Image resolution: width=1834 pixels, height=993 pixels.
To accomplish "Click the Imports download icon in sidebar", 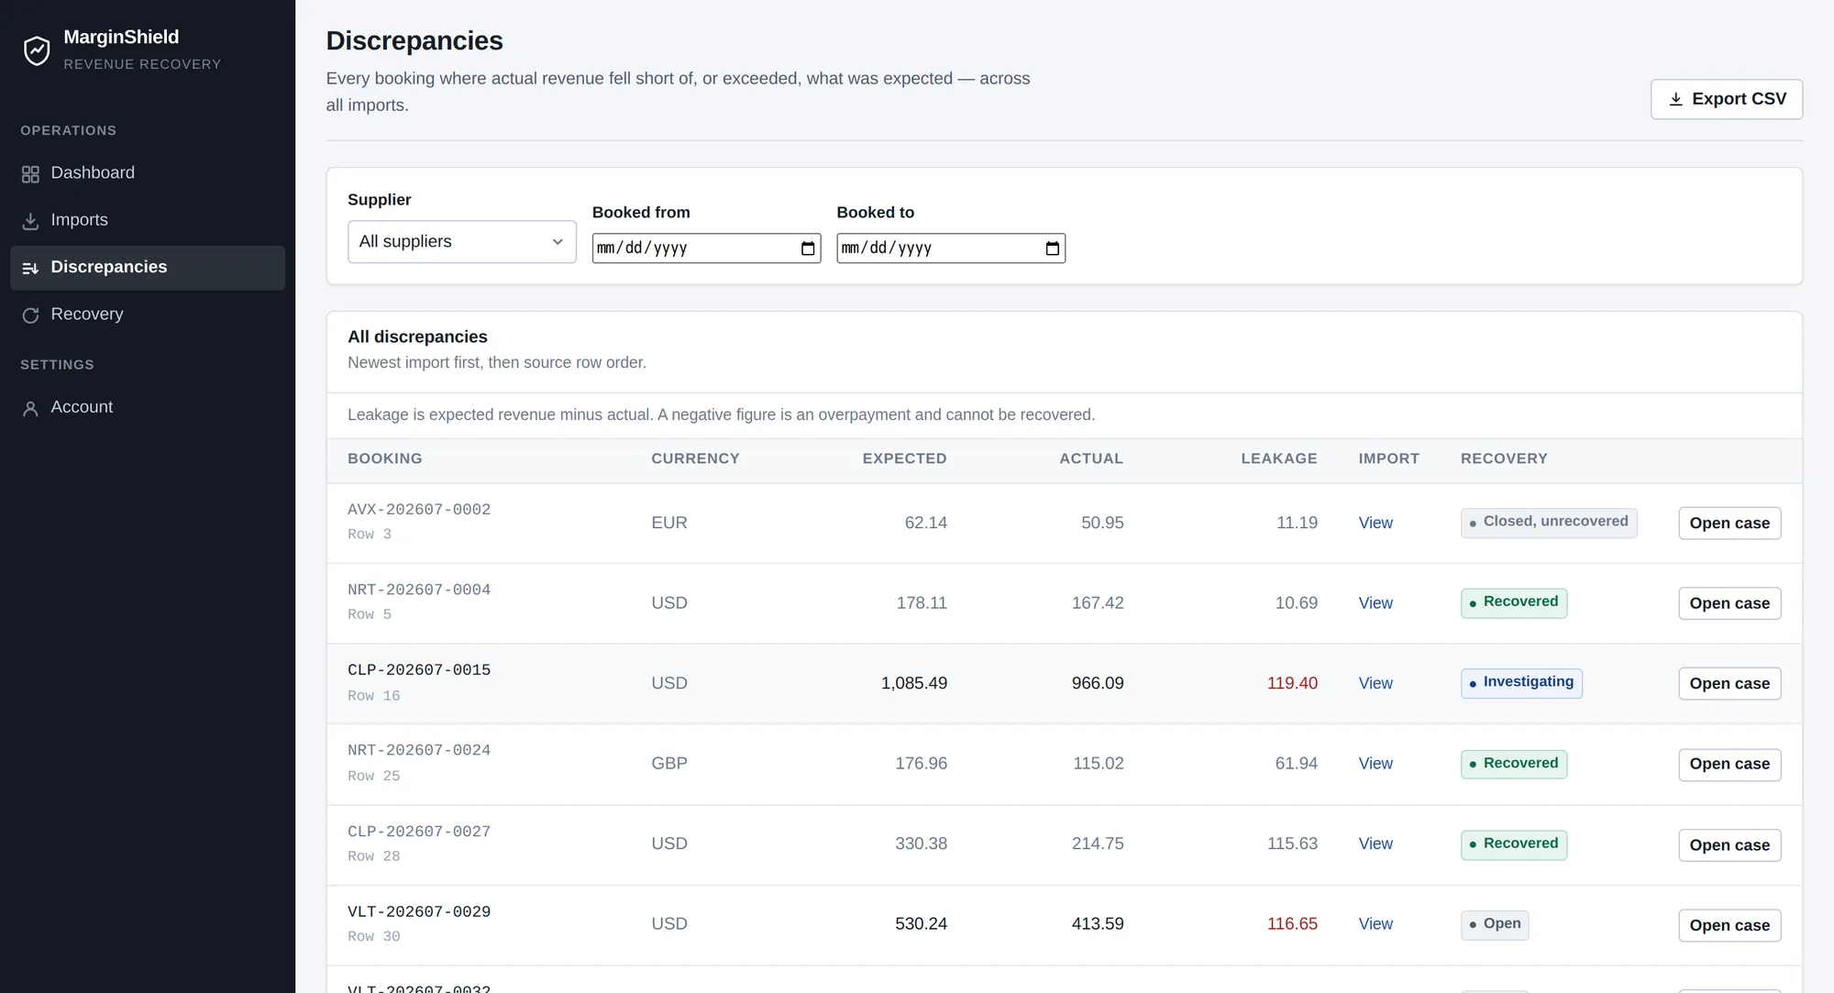I will (x=30, y=221).
